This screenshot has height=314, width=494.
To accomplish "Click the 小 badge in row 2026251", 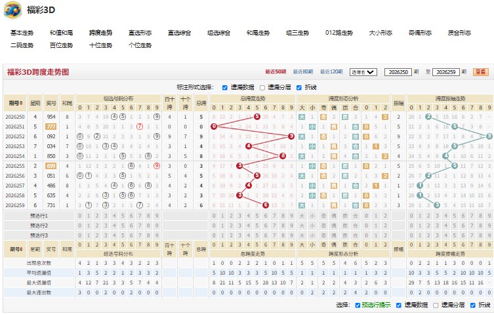I will click(x=312, y=127).
